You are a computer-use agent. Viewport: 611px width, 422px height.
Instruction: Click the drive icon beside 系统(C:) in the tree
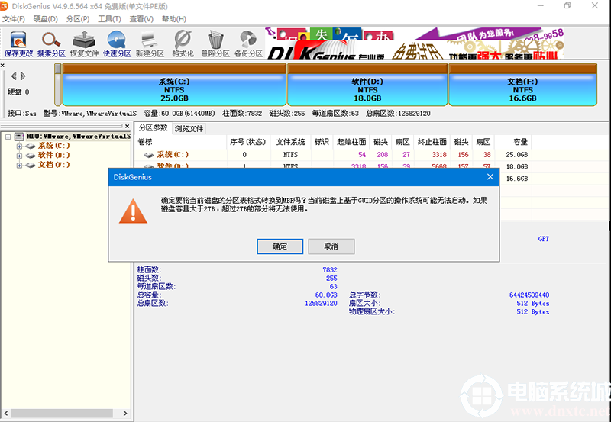(x=31, y=147)
